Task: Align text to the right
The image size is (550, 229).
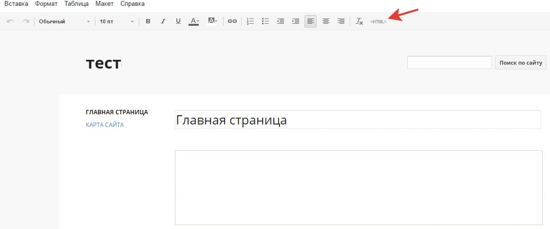Action: [341, 21]
